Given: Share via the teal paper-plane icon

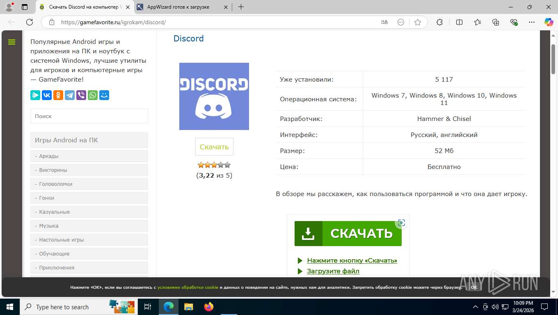Looking at the screenshot, I should pyautogui.click(x=35, y=95).
